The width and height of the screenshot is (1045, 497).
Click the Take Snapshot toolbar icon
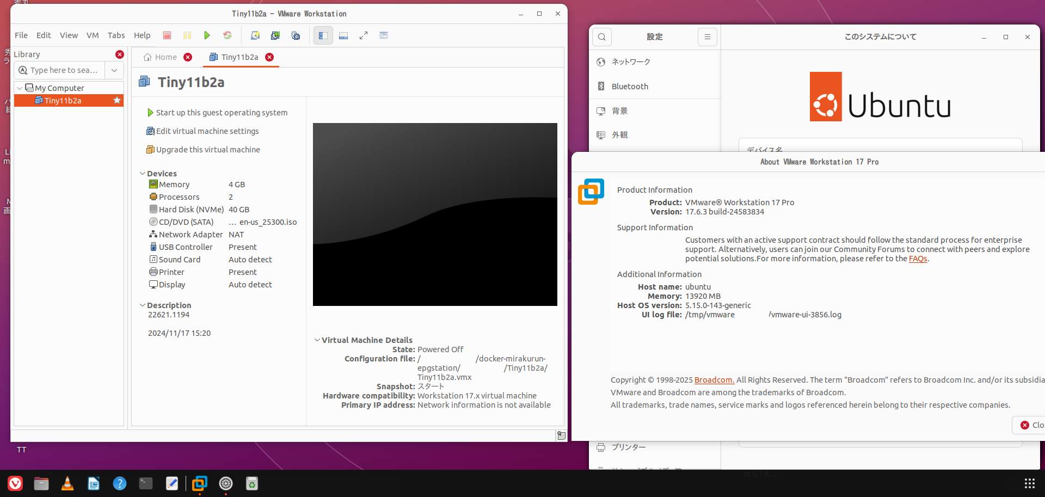(x=255, y=35)
